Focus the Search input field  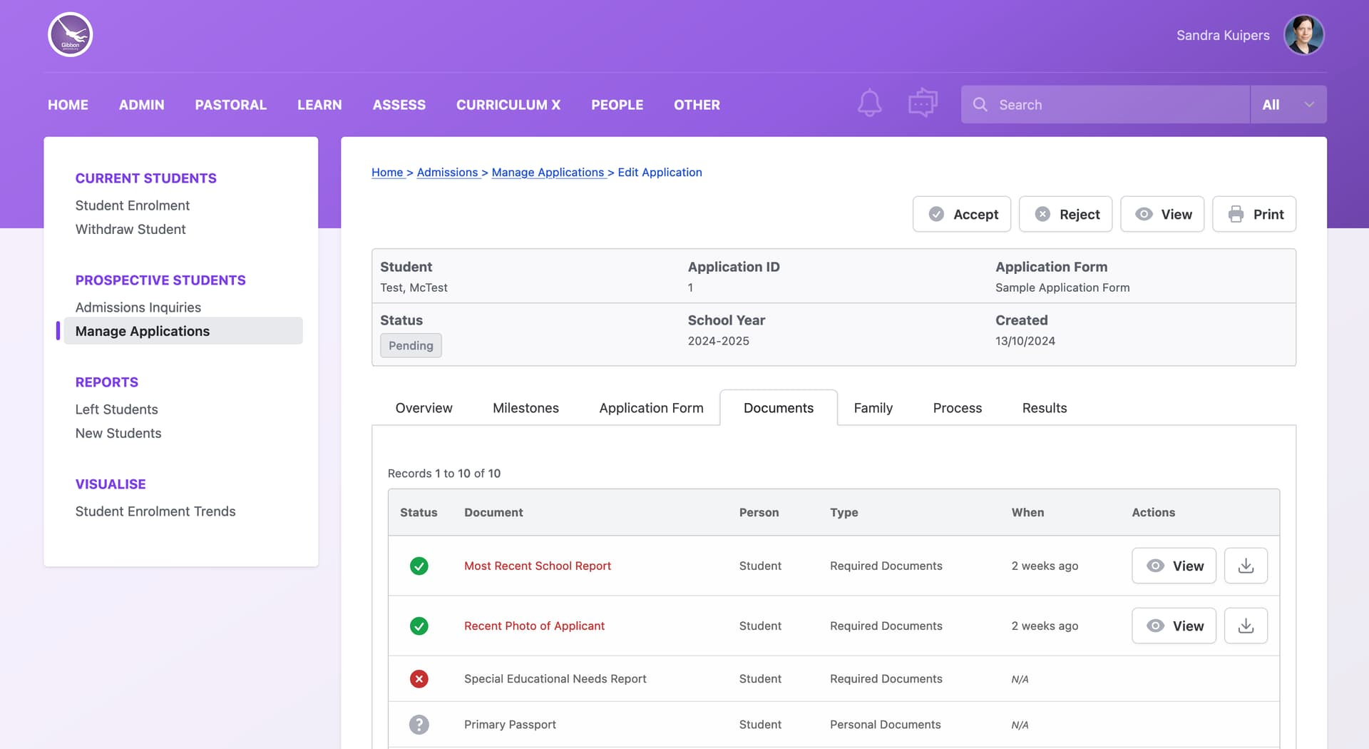[x=1105, y=104]
